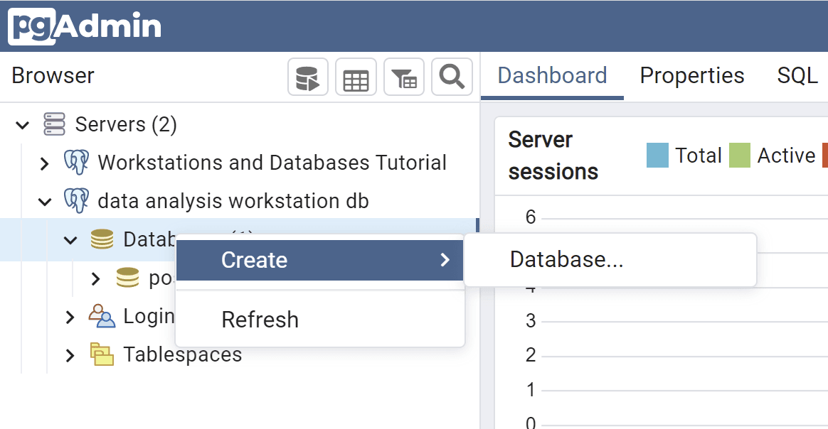
Task: Click the Query Tool toolbar icon
Action: click(307, 77)
